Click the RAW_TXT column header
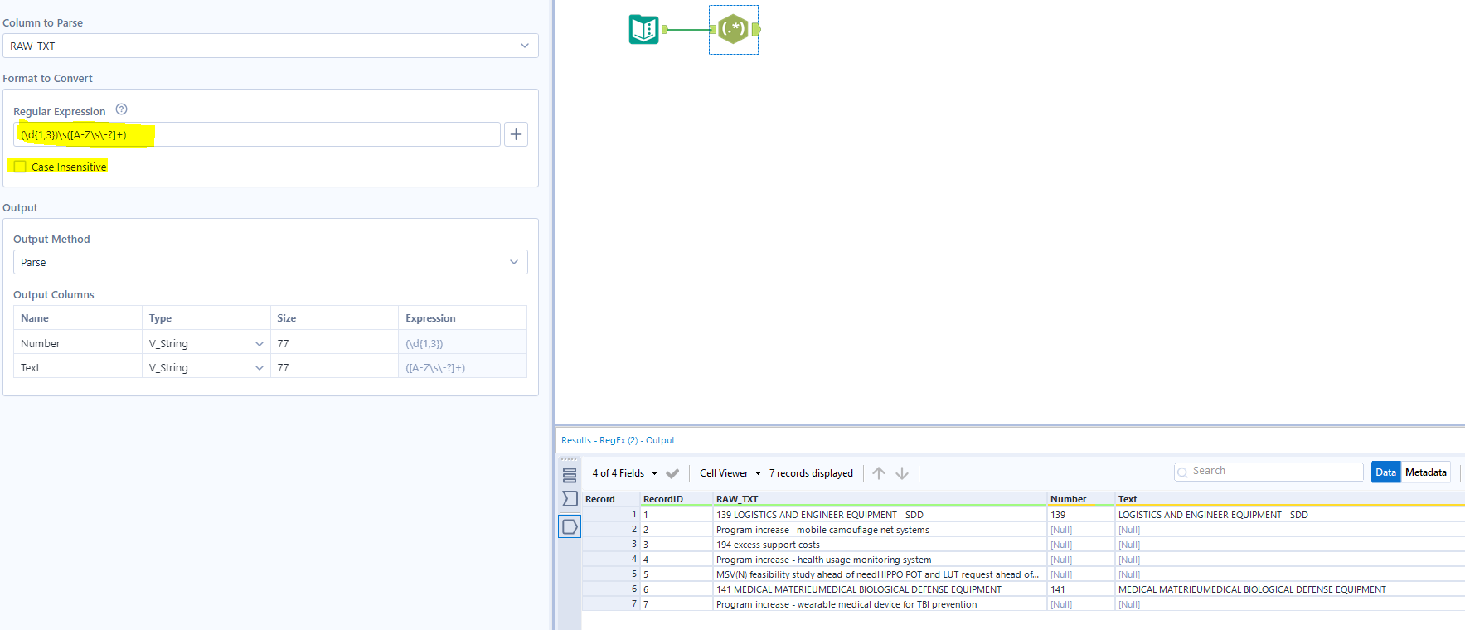 click(880, 499)
